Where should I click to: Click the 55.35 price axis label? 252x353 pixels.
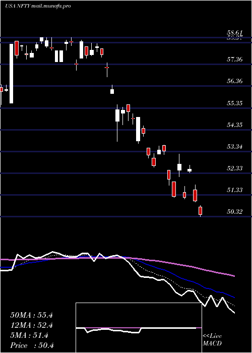234,103
